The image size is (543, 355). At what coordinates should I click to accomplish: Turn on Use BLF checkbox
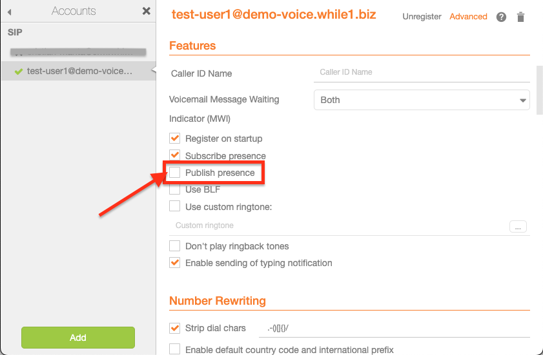[x=174, y=189]
